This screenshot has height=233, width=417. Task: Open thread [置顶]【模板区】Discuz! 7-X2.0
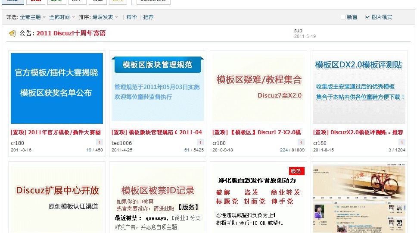point(257,132)
